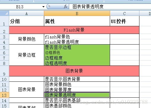Select row 9 header
Viewport: 151px width, 108px height.
(x=4, y=71)
